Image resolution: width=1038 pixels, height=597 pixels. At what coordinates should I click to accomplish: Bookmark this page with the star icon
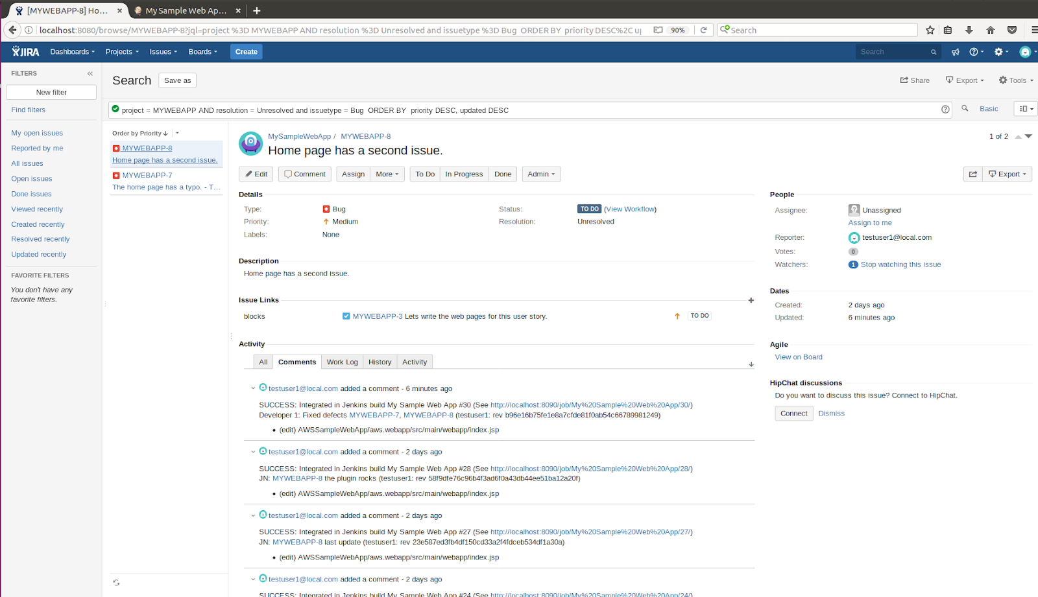click(x=930, y=30)
